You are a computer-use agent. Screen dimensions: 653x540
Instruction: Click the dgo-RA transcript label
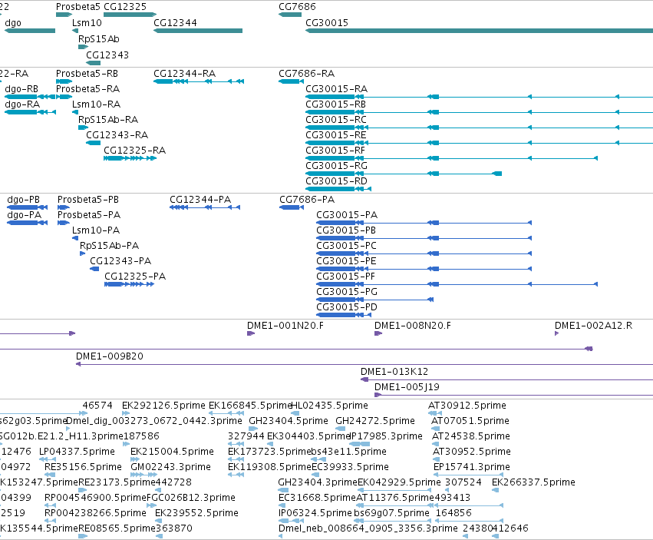[22, 104]
